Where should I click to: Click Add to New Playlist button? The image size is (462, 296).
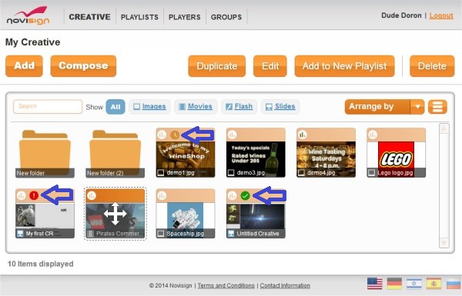tap(344, 66)
